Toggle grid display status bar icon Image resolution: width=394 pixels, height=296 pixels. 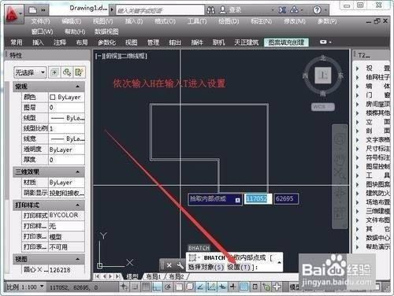146,287
